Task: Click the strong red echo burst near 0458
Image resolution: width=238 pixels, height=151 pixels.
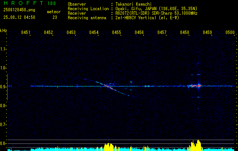Action: [195, 86]
